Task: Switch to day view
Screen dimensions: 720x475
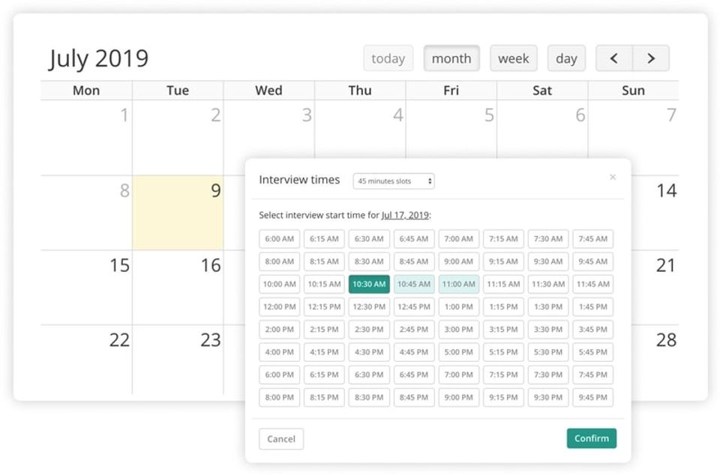Action: [x=566, y=58]
